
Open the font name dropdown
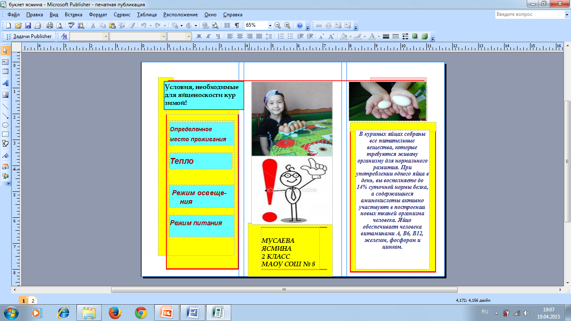[x=163, y=36]
